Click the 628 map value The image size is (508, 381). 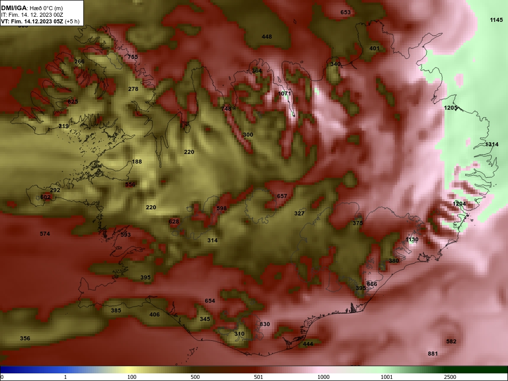coord(174,221)
